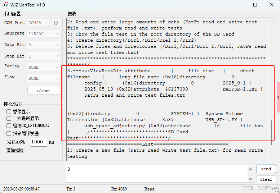Screen dimensions: 280x193
Task: Click the Parity label
Action: click(x=12, y=66)
